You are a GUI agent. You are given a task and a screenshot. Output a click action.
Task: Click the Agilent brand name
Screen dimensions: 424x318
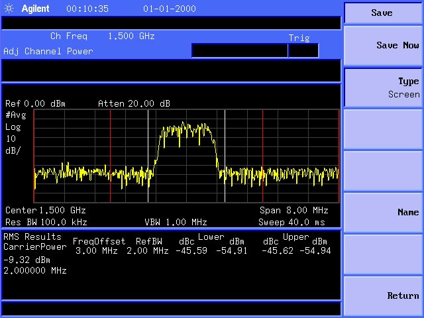click(x=35, y=9)
